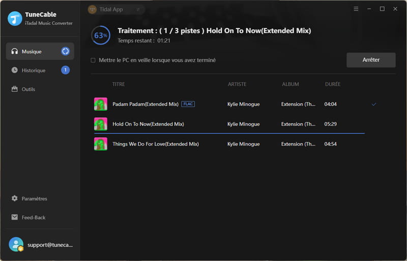Click duration 04:04
The height and width of the screenshot is (261, 407).
(330, 104)
